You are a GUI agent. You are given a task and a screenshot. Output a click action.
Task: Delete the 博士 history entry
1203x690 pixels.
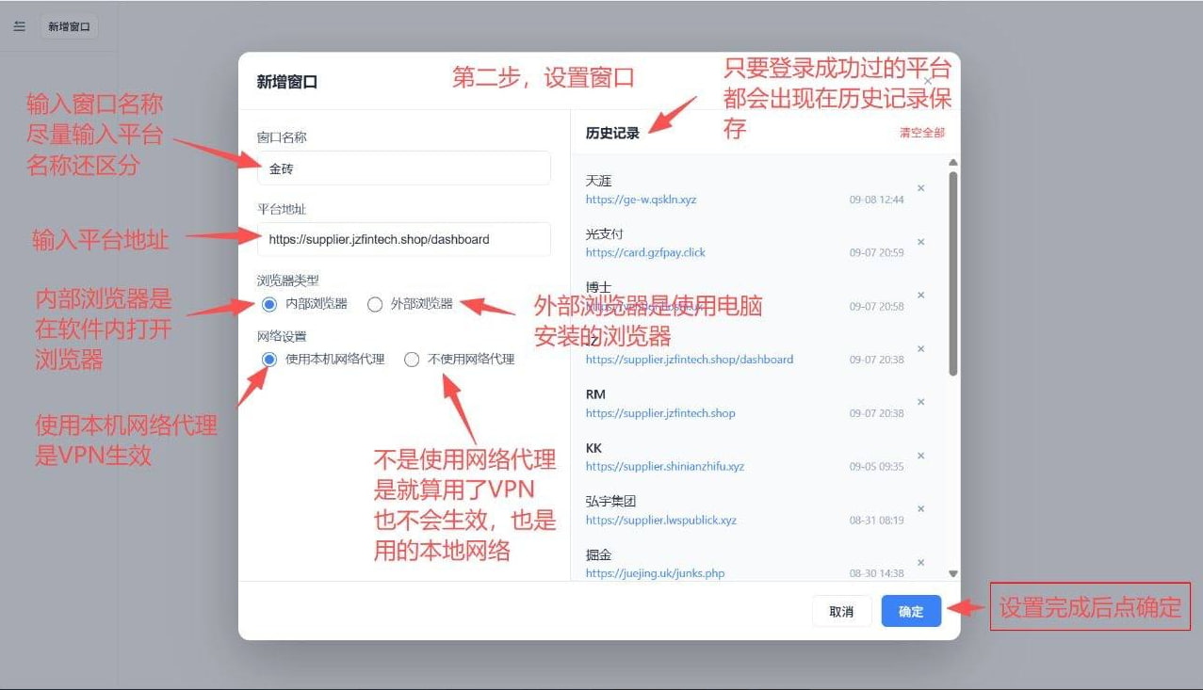coord(921,296)
